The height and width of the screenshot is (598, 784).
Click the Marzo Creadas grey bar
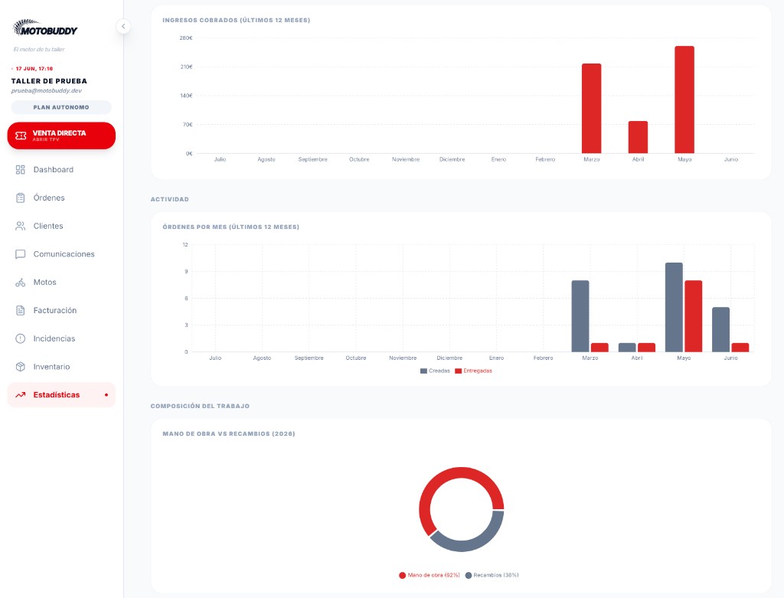click(580, 316)
